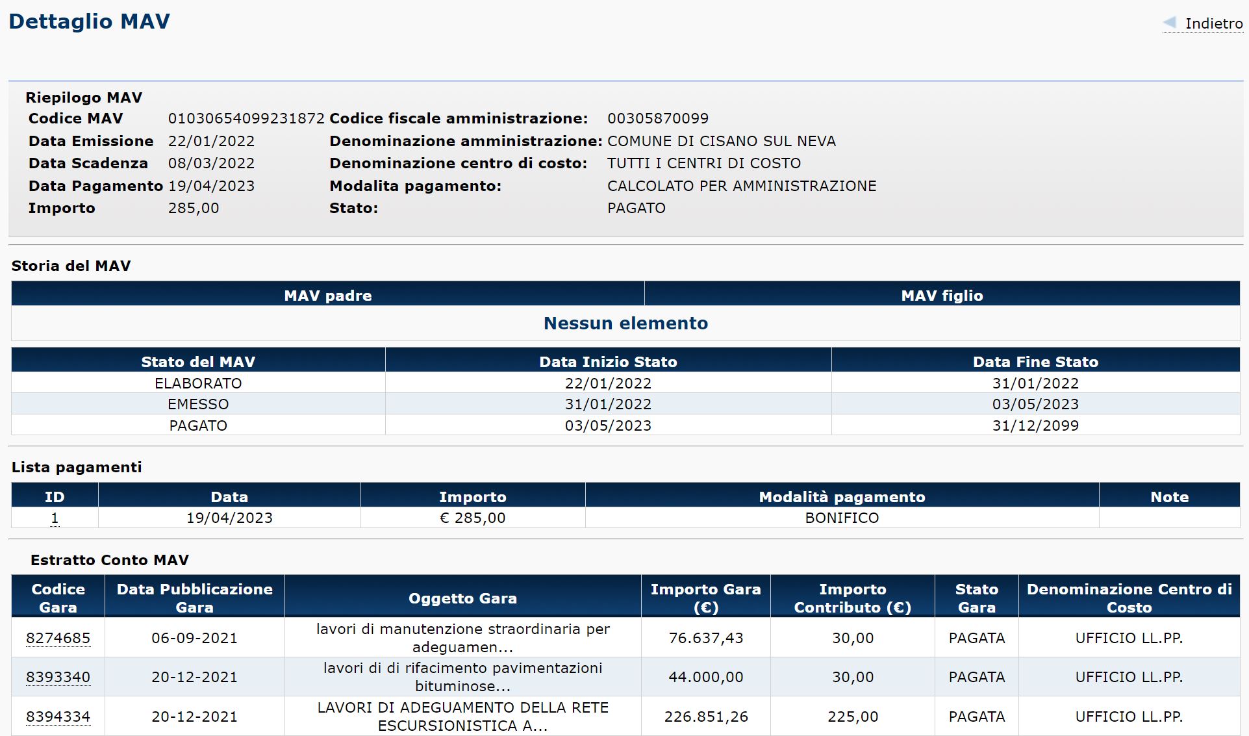Click the Codice Gara column header
The height and width of the screenshot is (736, 1249).
tap(58, 598)
